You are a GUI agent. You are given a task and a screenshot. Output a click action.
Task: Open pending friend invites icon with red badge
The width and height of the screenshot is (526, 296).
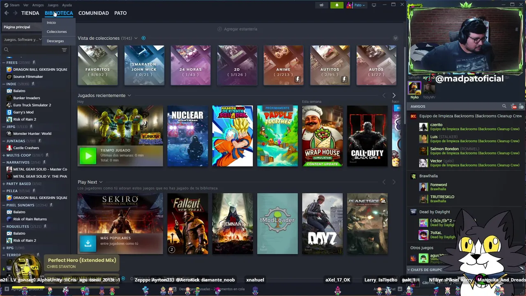514,106
